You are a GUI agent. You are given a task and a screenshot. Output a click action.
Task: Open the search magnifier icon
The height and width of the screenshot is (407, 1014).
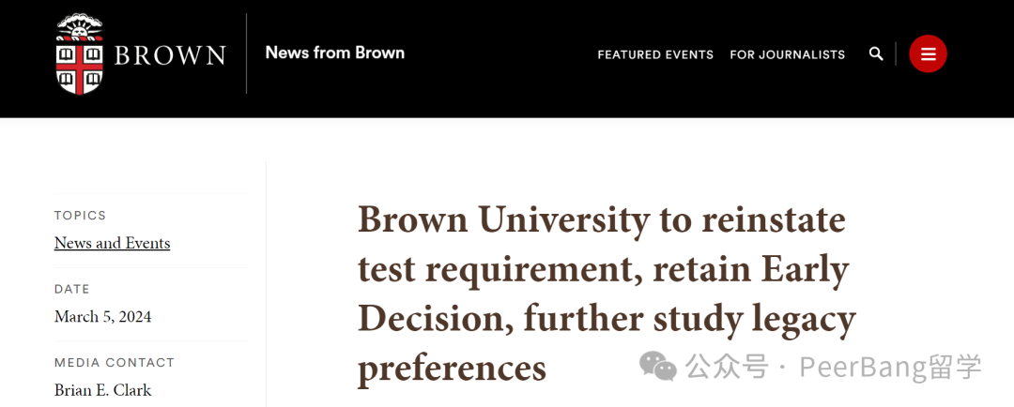(x=876, y=53)
